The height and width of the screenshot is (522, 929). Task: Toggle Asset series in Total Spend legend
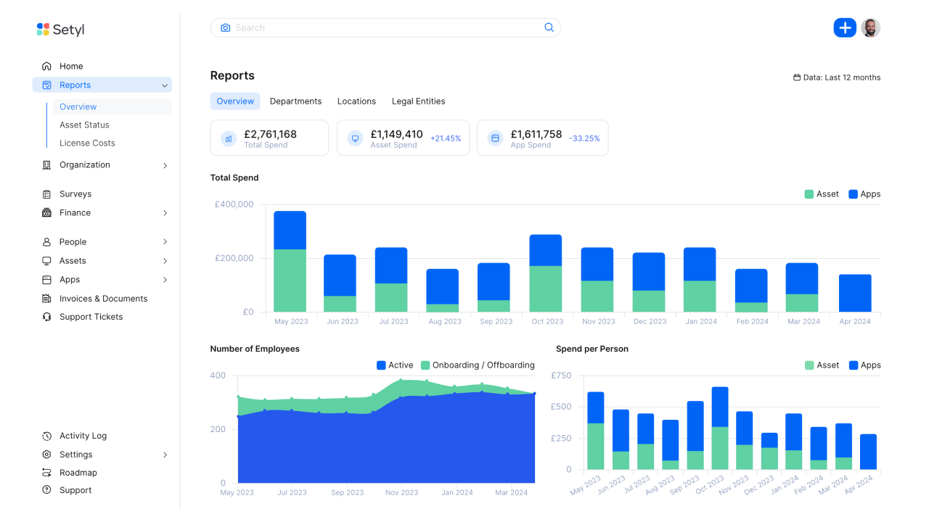821,194
